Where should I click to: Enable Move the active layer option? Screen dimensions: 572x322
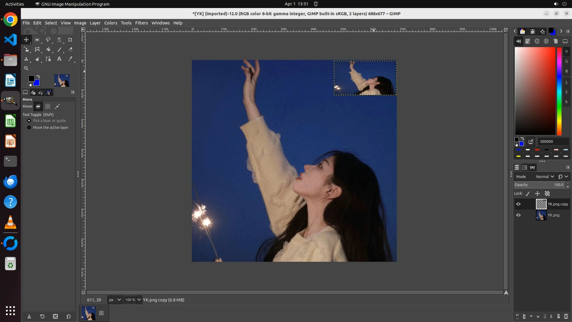pyautogui.click(x=29, y=128)
